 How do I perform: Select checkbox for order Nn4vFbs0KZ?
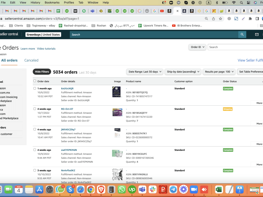coord(35,170)
